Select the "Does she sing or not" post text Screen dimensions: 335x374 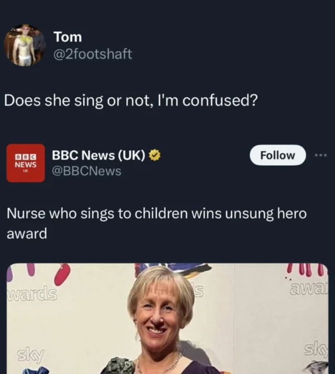click(x=130, y=100)
